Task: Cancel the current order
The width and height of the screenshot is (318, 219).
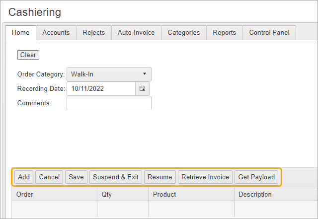Action: pos(49,177)
